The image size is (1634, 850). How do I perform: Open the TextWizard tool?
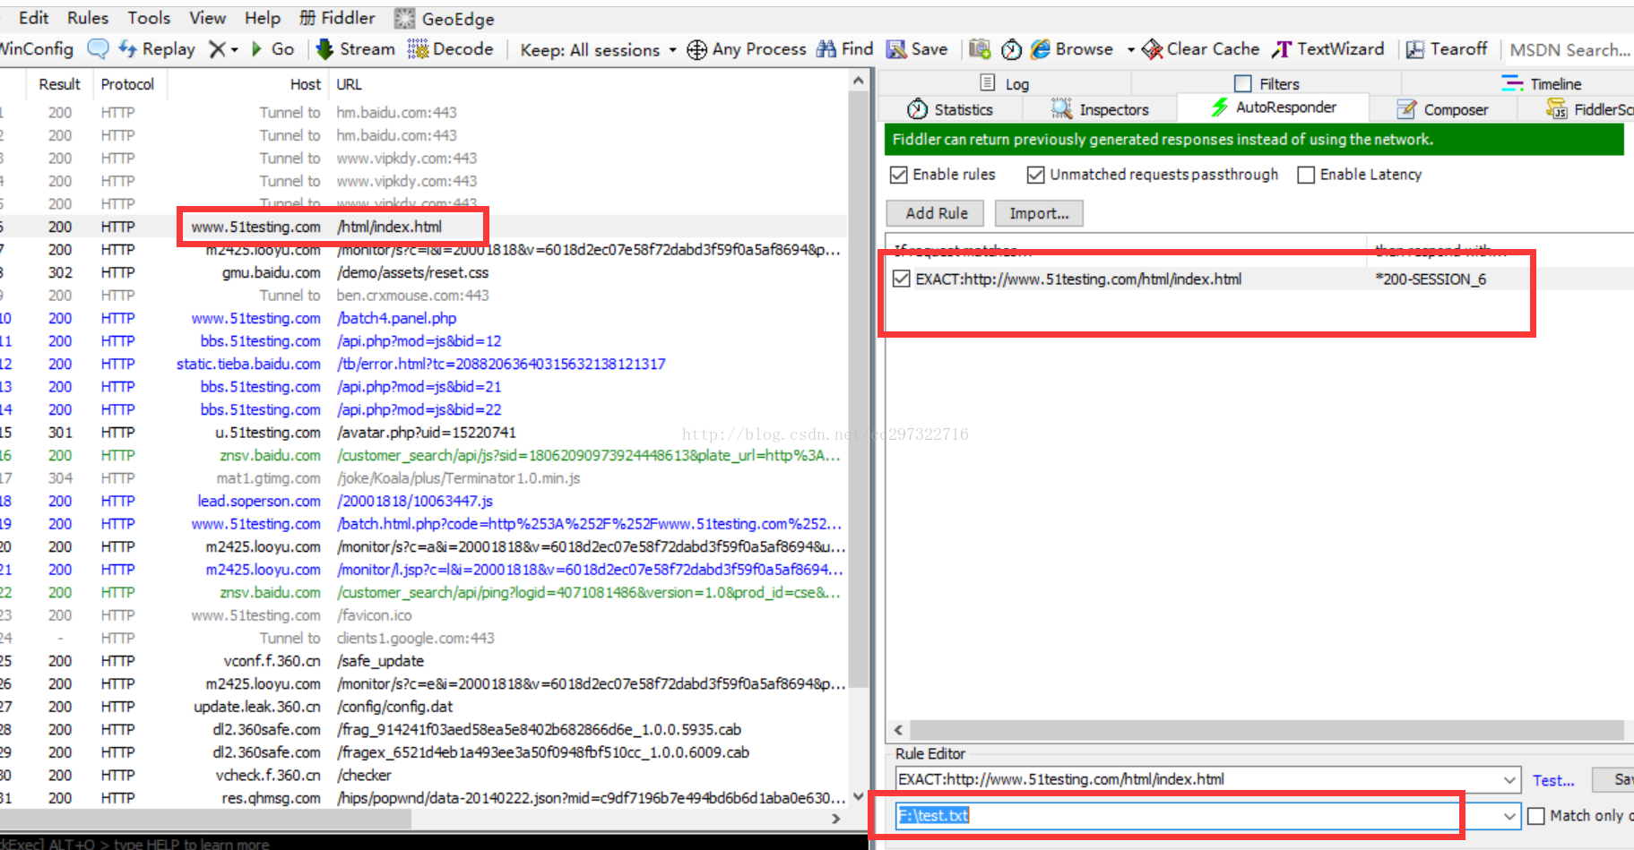(1328, 49)
